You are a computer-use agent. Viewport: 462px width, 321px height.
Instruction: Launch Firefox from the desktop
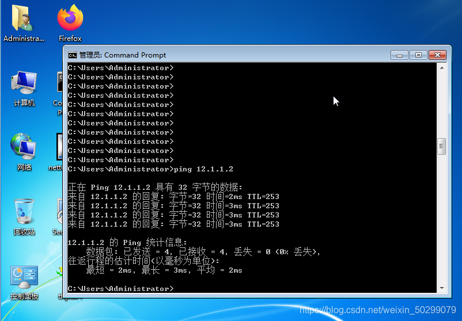pyautogui.click(x=70, y=22)
